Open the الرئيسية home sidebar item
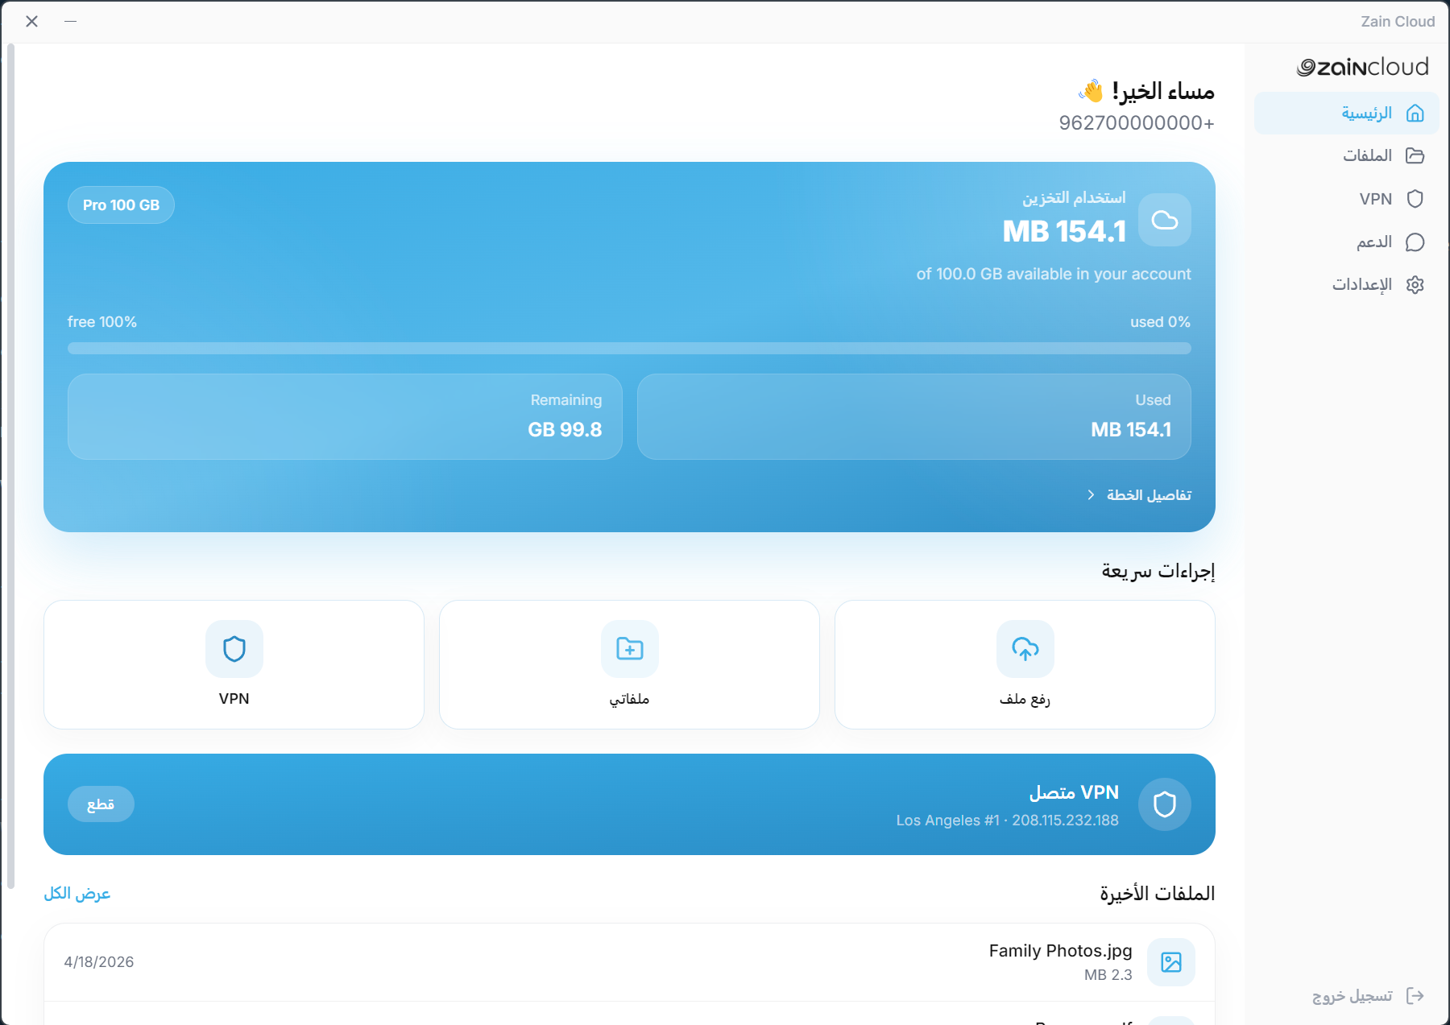Screen dimensions: 1450x1025 pos(1346,113)
